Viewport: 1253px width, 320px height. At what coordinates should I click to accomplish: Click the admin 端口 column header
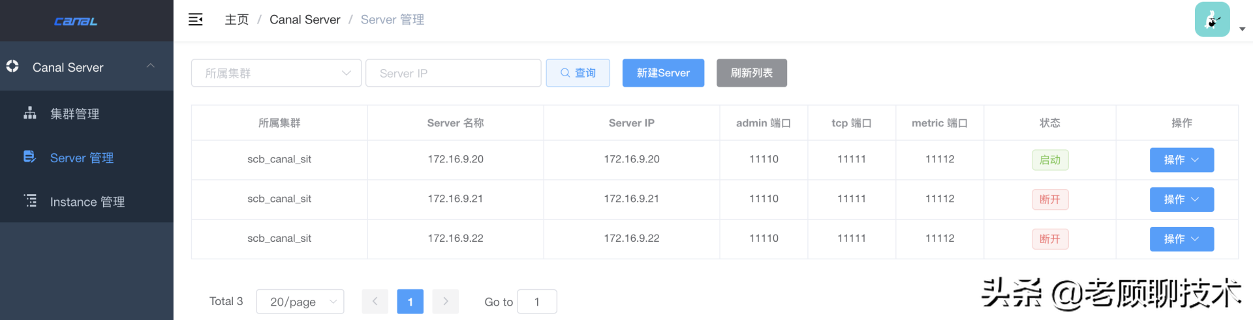(x=764, y=123)
